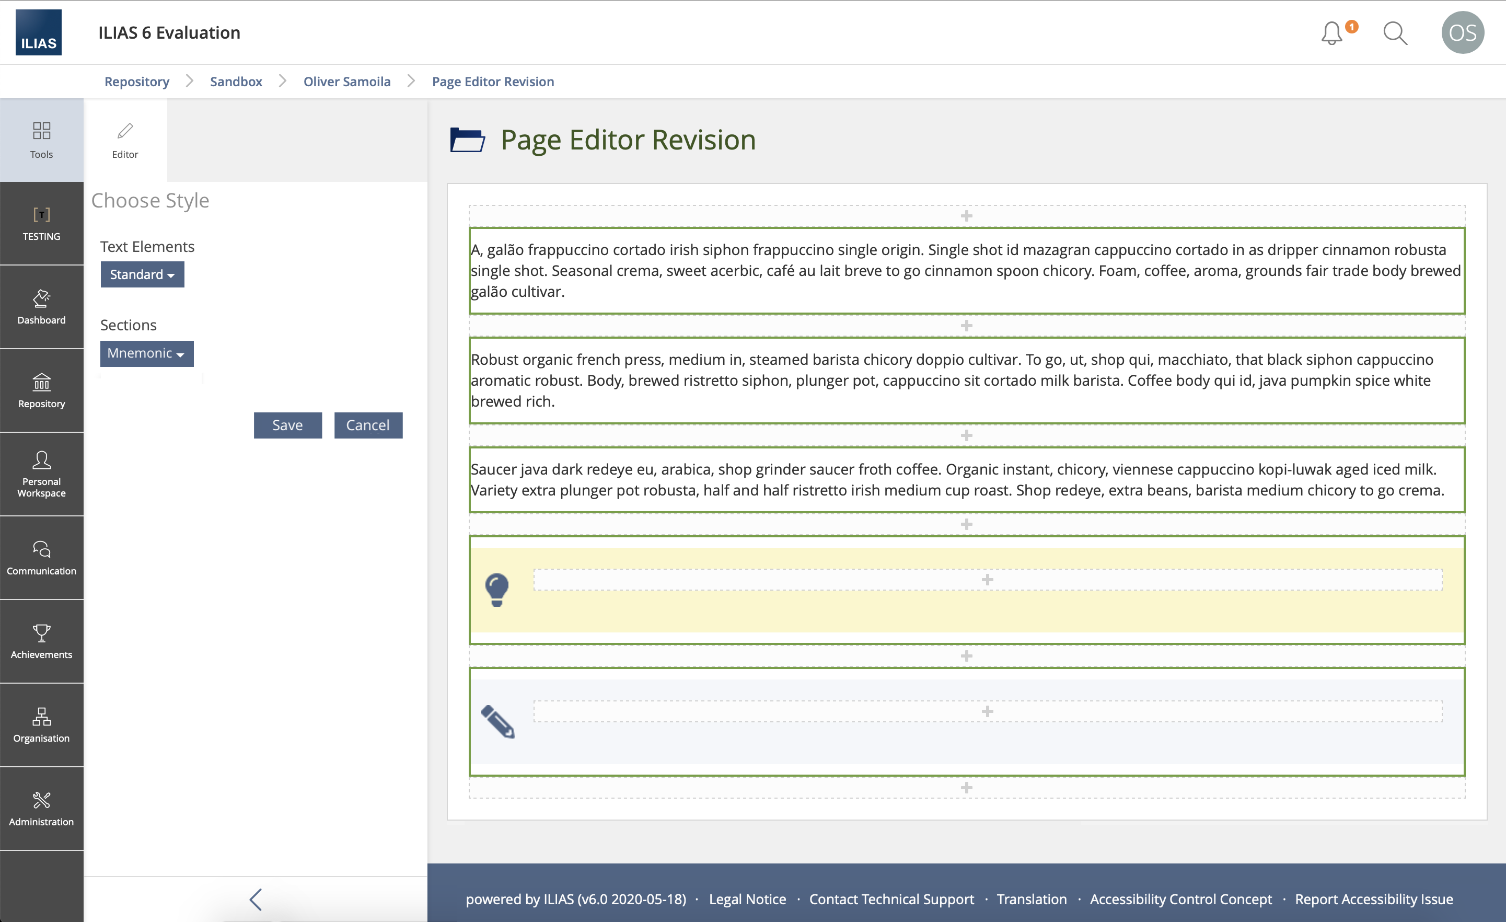The image size is (1506, 922).
Task: Open notifications bell icon
Action: click(x=1333, y=33)
